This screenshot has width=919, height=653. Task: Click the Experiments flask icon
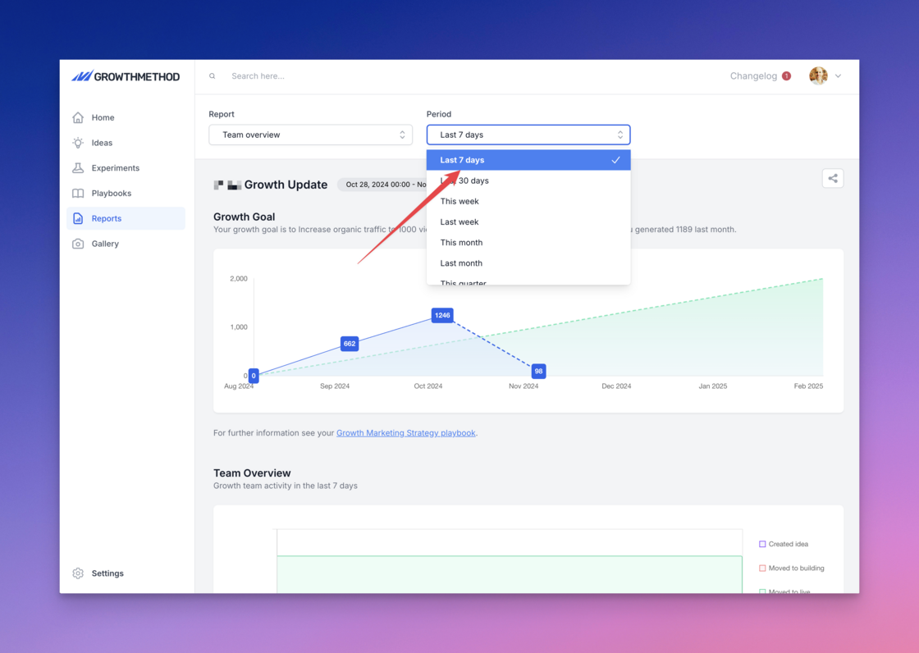(x=78, y=167)
